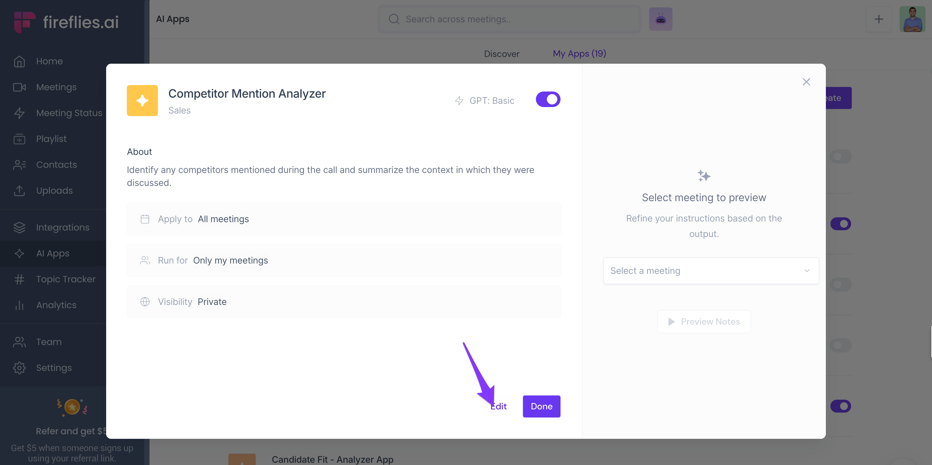Click the Edit button
Viewport: 932px width, 465px height.
(x=499, y=406)
